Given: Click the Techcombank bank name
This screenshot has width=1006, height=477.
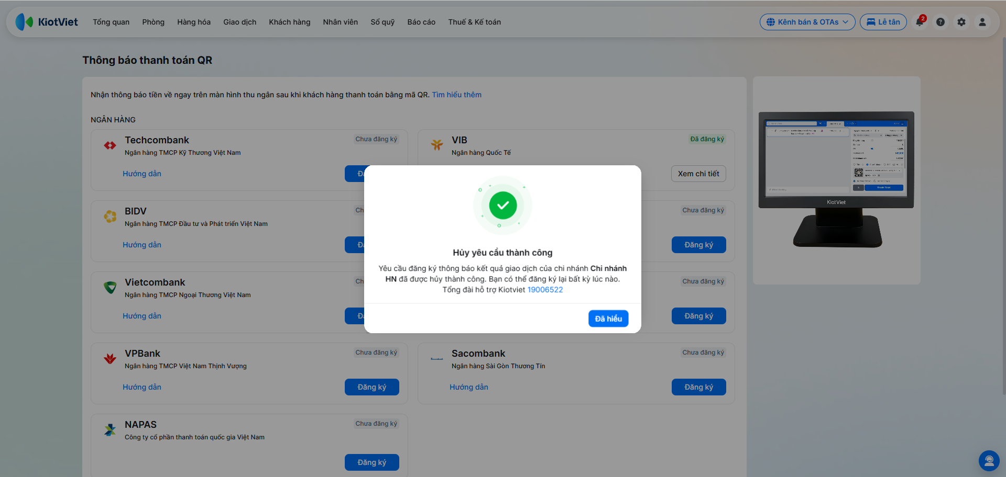Looking at the screenshot, I should pos(157,140).
